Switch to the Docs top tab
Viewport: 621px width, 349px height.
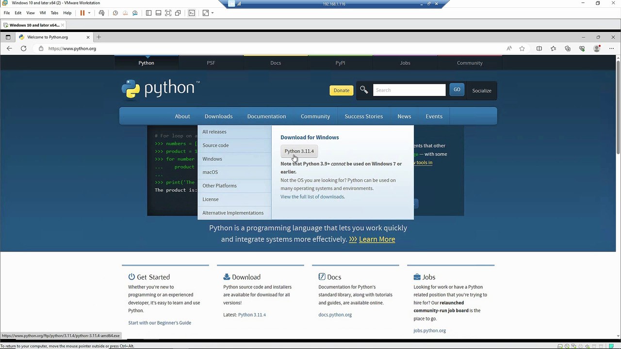[x=276, y=63]
